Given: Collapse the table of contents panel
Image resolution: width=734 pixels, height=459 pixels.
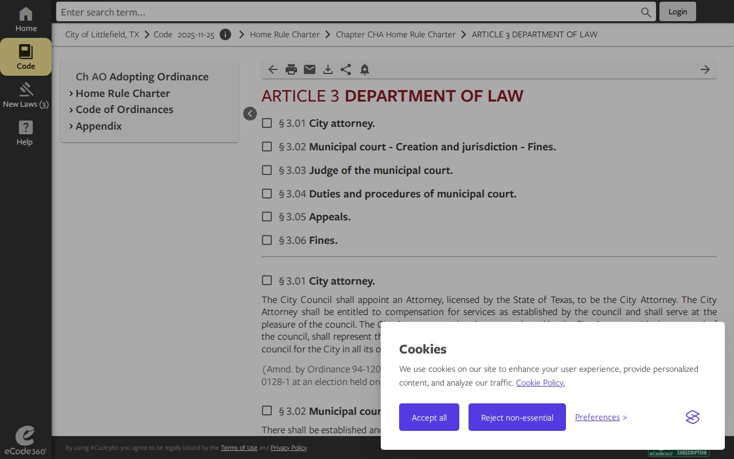Looking at the screenshot, I should click(x=250, y=114).
